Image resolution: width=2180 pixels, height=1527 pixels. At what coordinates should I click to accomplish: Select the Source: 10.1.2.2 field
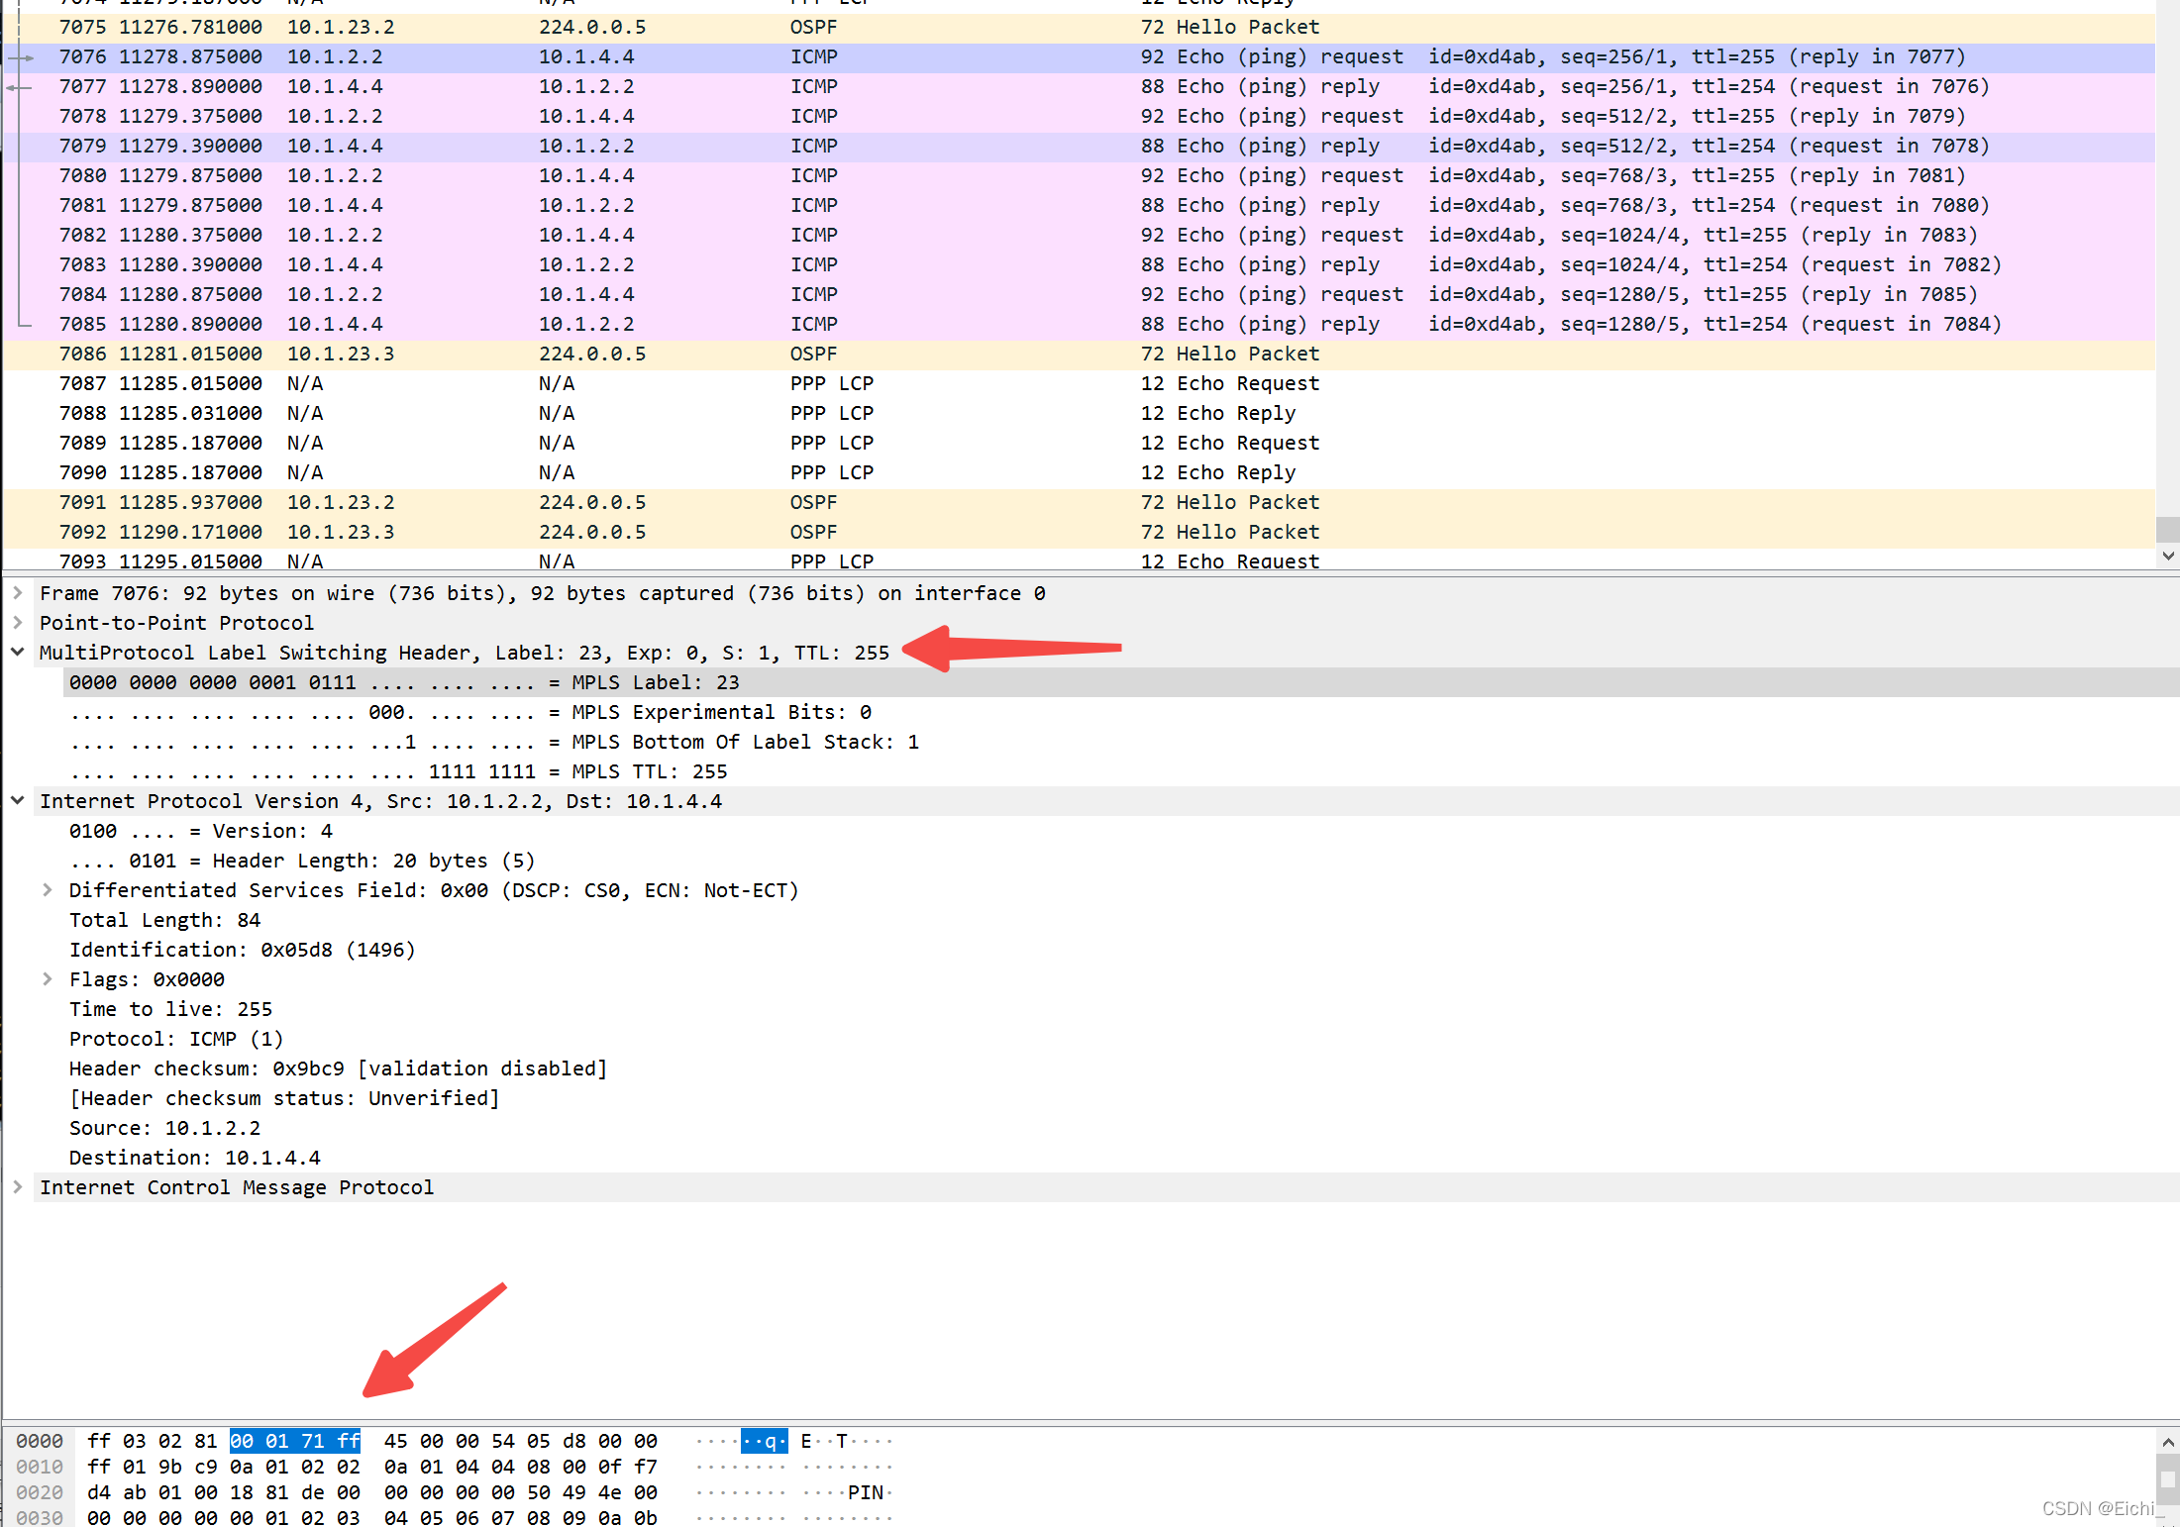[1121, 1128]
